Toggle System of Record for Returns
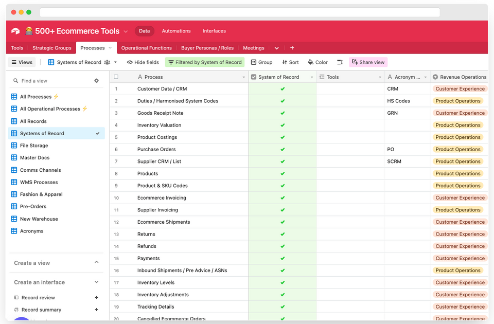The width and height of the screenshot is (494, 324). point(281,234)
